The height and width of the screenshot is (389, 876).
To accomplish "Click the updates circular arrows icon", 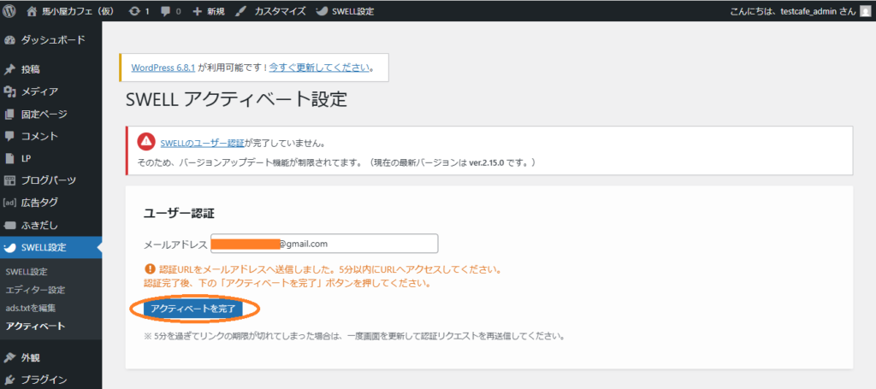I will [x=134, y=10].
